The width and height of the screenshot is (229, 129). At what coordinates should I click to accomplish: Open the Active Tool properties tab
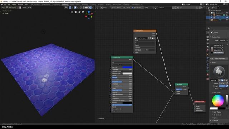(208, 33)
